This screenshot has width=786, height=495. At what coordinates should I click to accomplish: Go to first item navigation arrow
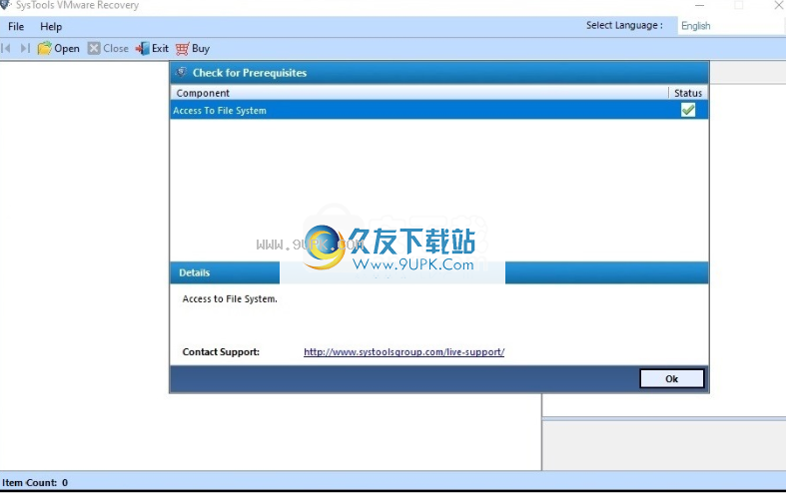coord(6,48)
